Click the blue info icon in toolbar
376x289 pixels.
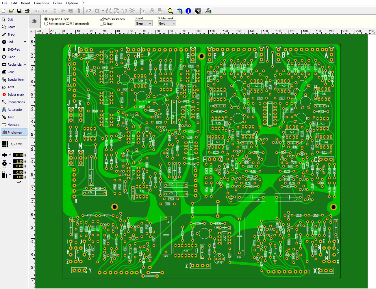point(188,11)
